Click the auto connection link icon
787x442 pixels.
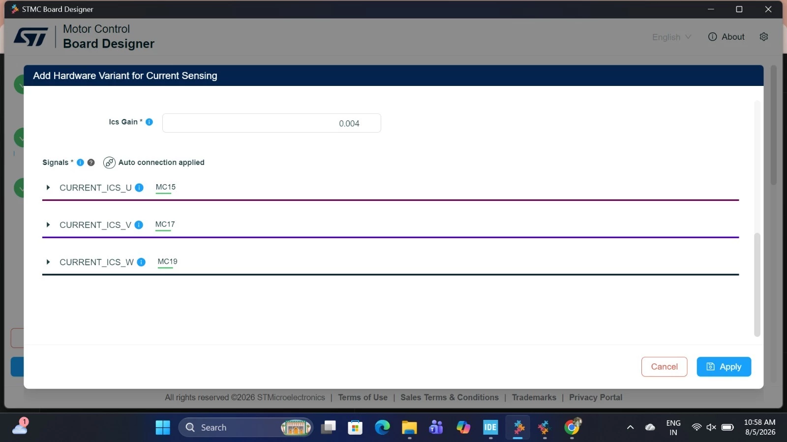(109, 163)
